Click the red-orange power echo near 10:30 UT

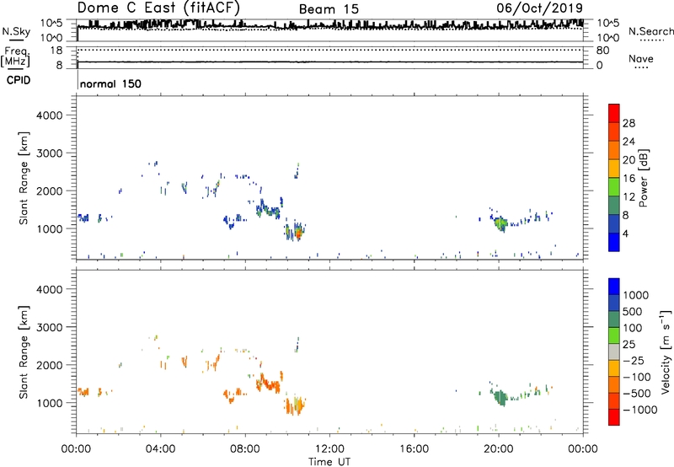(298, 233)
